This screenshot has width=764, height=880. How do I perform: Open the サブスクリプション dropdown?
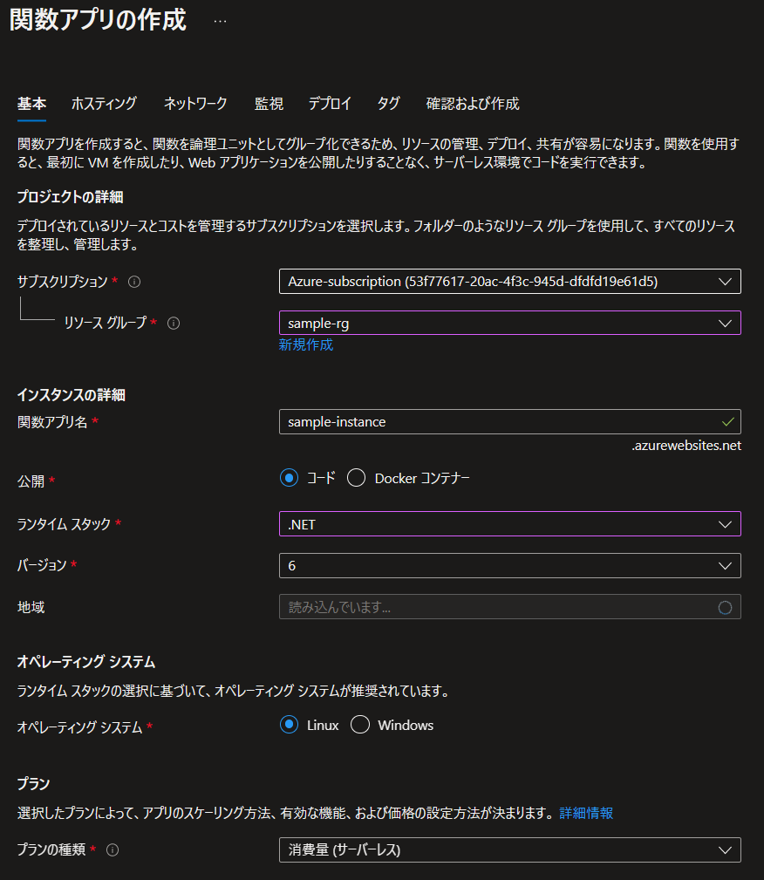tap(509, 281)
